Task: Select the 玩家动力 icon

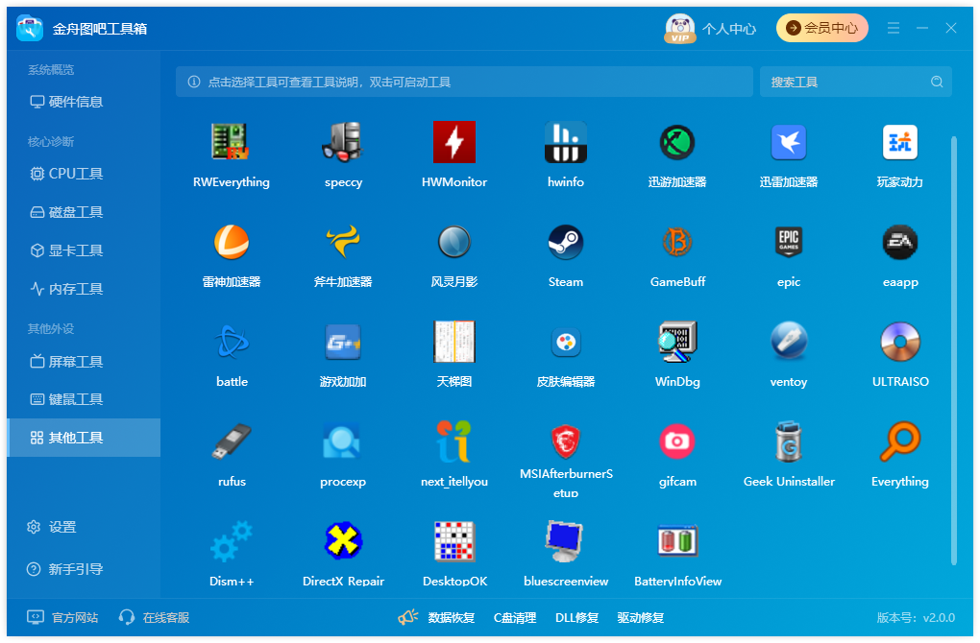Action: tap(900, 142)
